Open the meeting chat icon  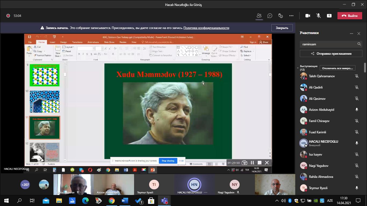[270, 16]
